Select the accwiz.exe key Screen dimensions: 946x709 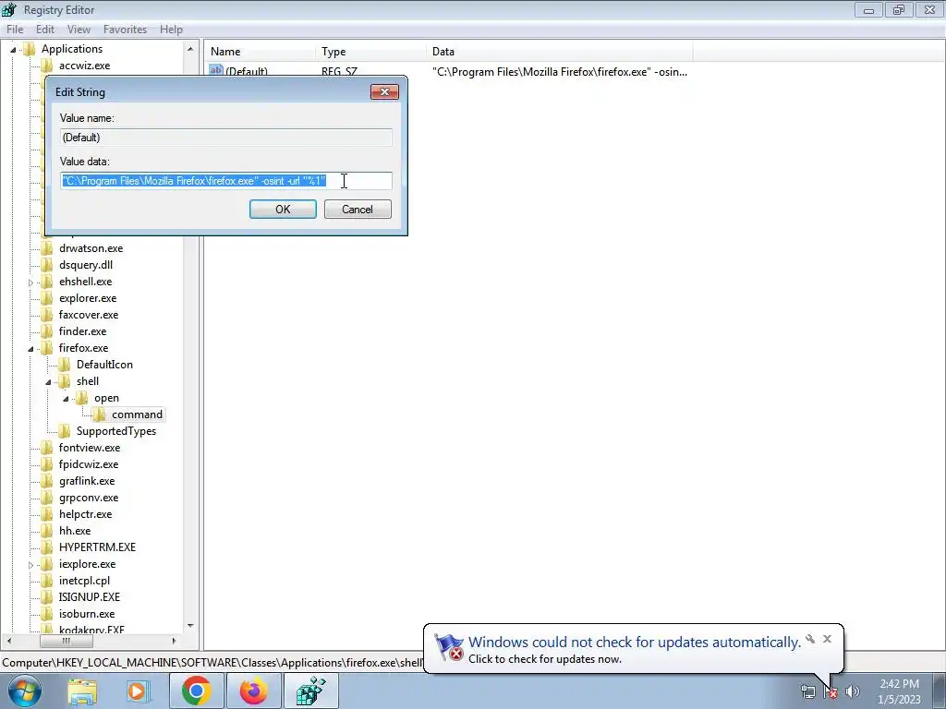[x=84, y=66]
